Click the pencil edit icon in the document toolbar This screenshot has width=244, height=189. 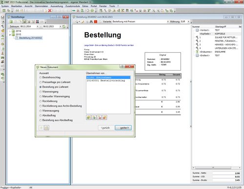tap(83, 21)
